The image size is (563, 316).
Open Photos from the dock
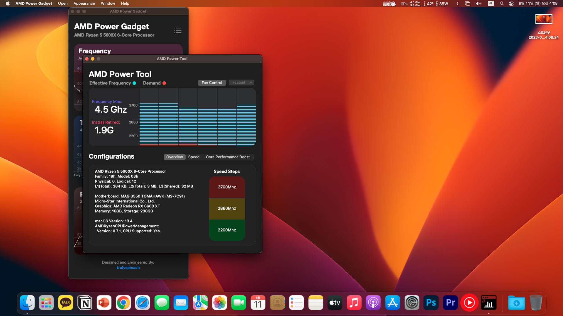(219, 303)
